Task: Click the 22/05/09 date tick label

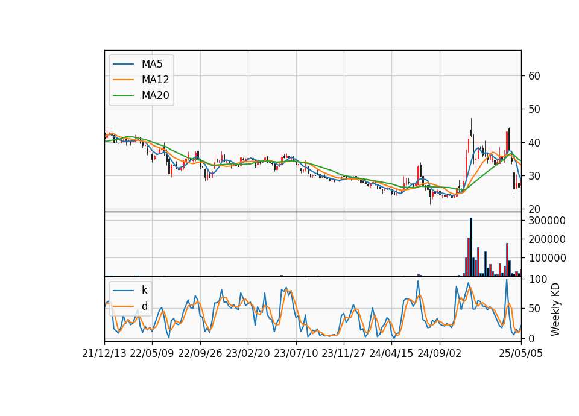Action: tap(152, 353)
